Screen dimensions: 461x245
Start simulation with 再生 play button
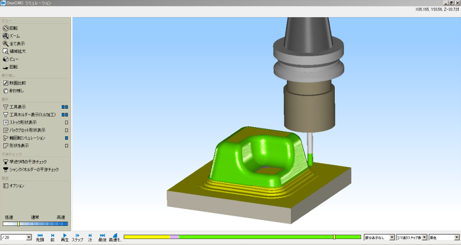64,237
